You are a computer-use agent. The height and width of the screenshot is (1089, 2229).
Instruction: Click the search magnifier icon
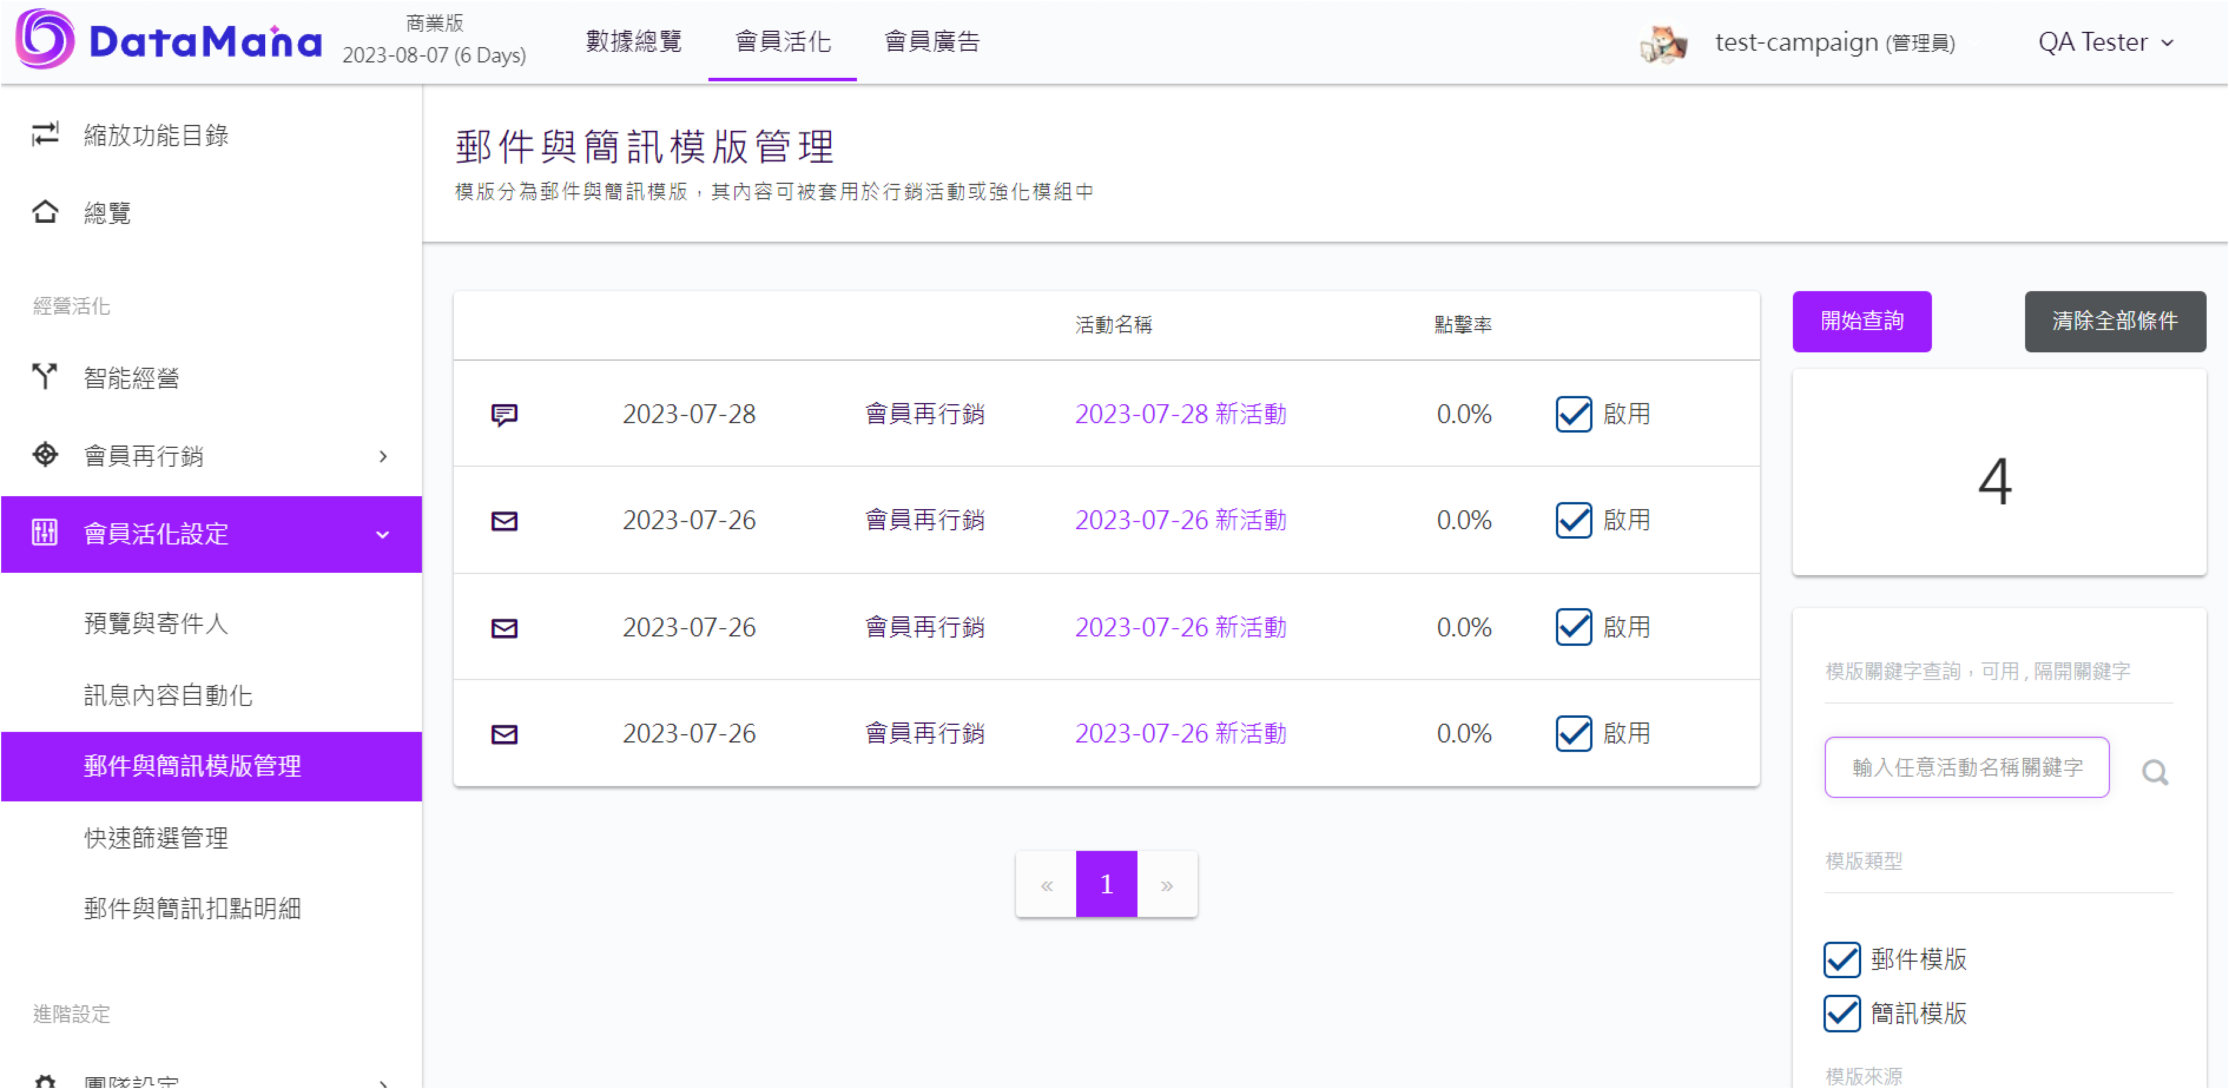[2154, 771]
